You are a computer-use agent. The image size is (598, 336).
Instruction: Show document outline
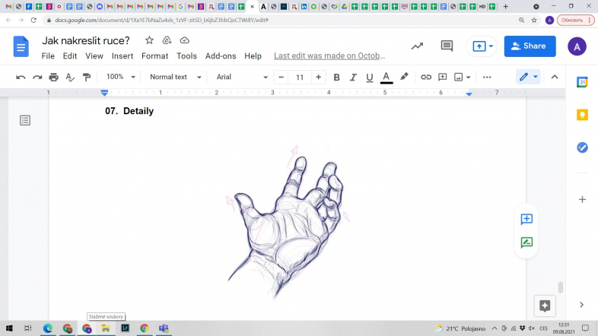click(x=25, y=120)
